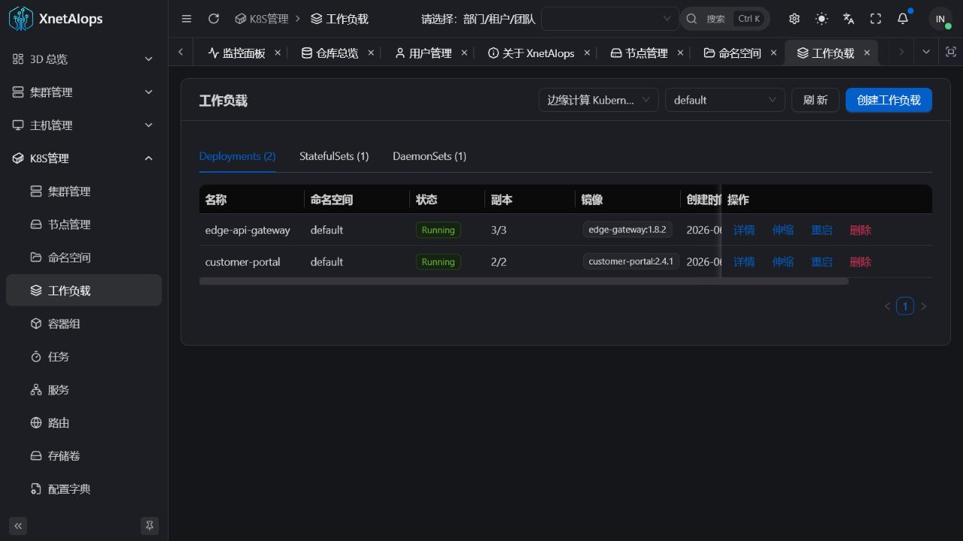Open 详情 for customer-portal
The height and width of the screenshot is (541, 963).
pyautogui.click(x=744, y=261)
